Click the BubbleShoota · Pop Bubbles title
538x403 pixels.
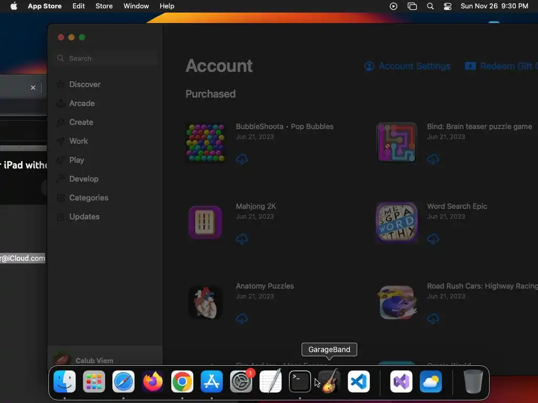point(284,126)
